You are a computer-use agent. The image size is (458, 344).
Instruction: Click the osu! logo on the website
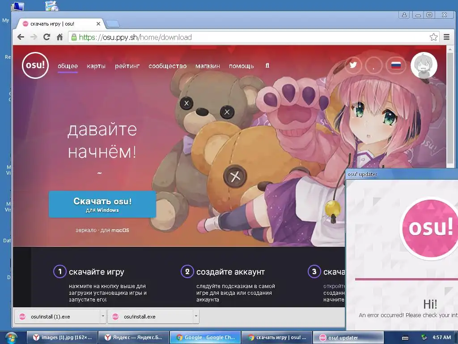tap(35, 65)
